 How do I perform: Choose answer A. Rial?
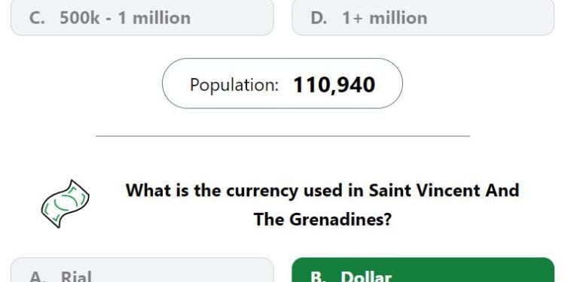pos(142,270)
